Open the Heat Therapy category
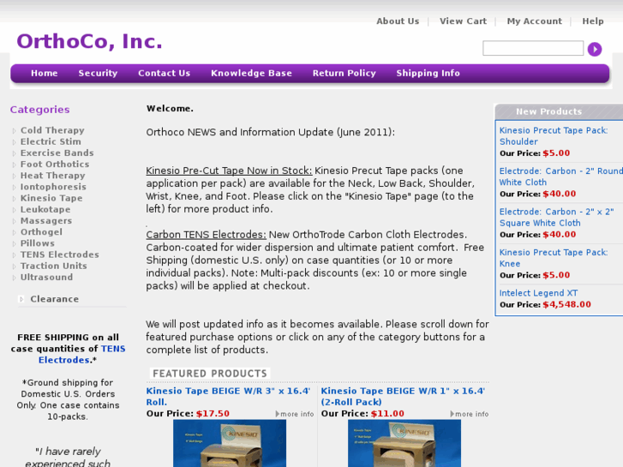623x467 pixels. [52, 176]
